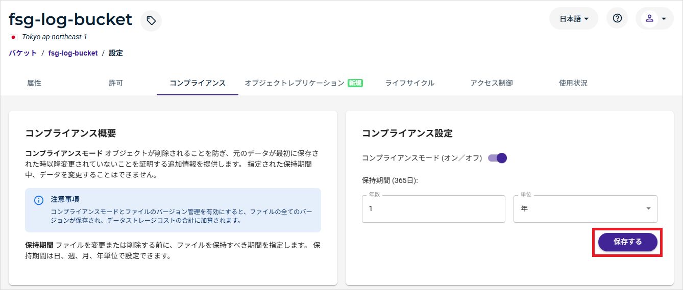This screenshot has height=290, width=683.
Task: Open the ライフサイクル tab
Action: 410,83
